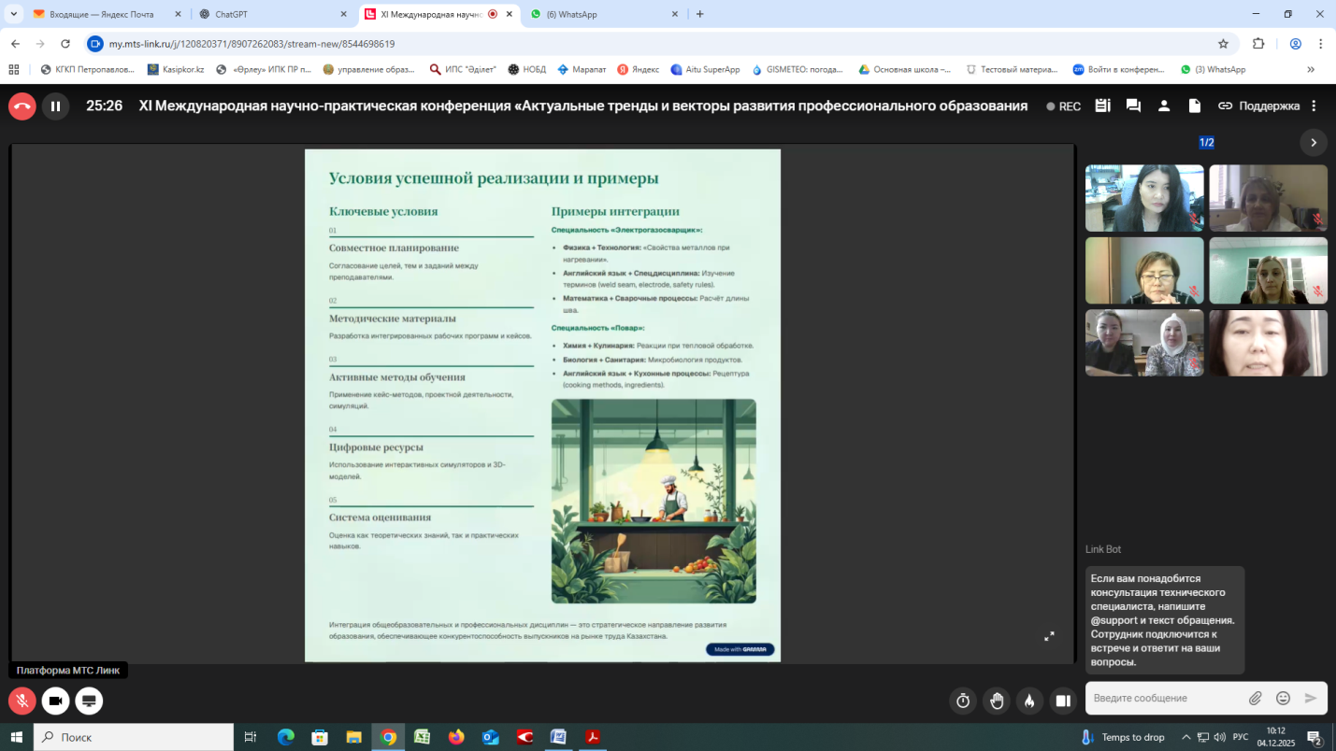Toggle the side panel layout button
This screenshot has height=751, width=1336.
tap(1063, 701)
